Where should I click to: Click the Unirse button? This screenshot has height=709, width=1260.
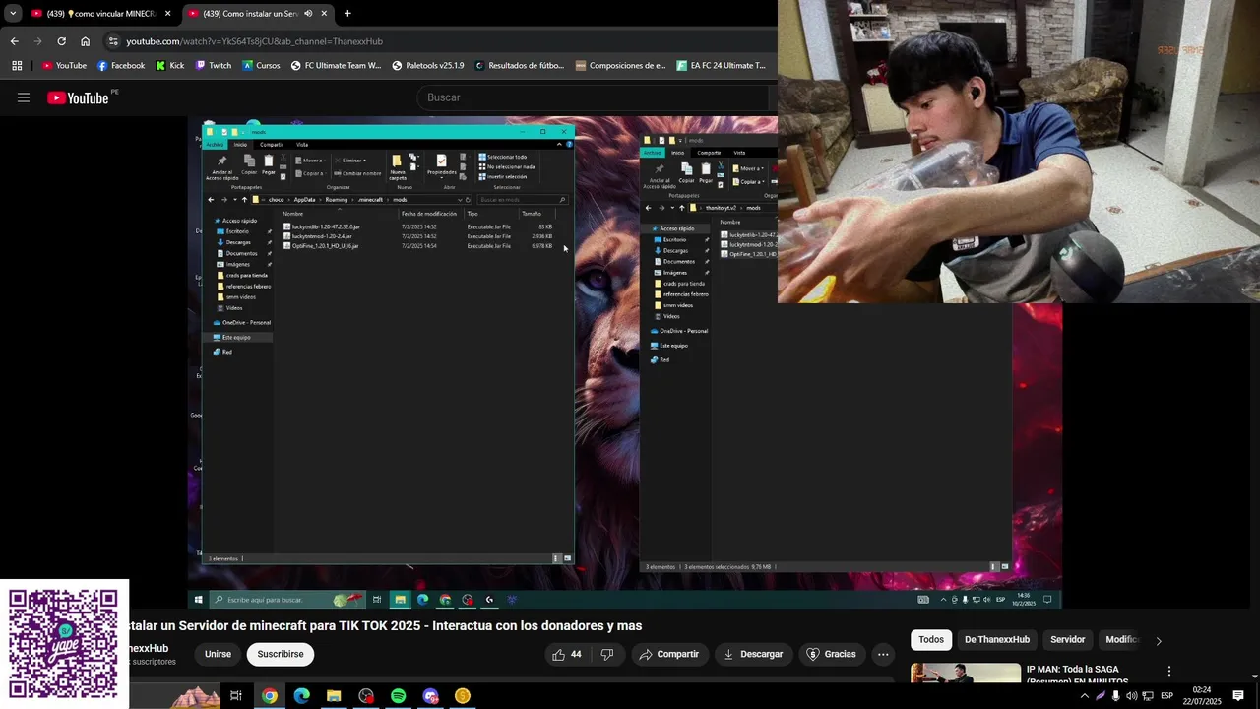[x=218, y=654]
